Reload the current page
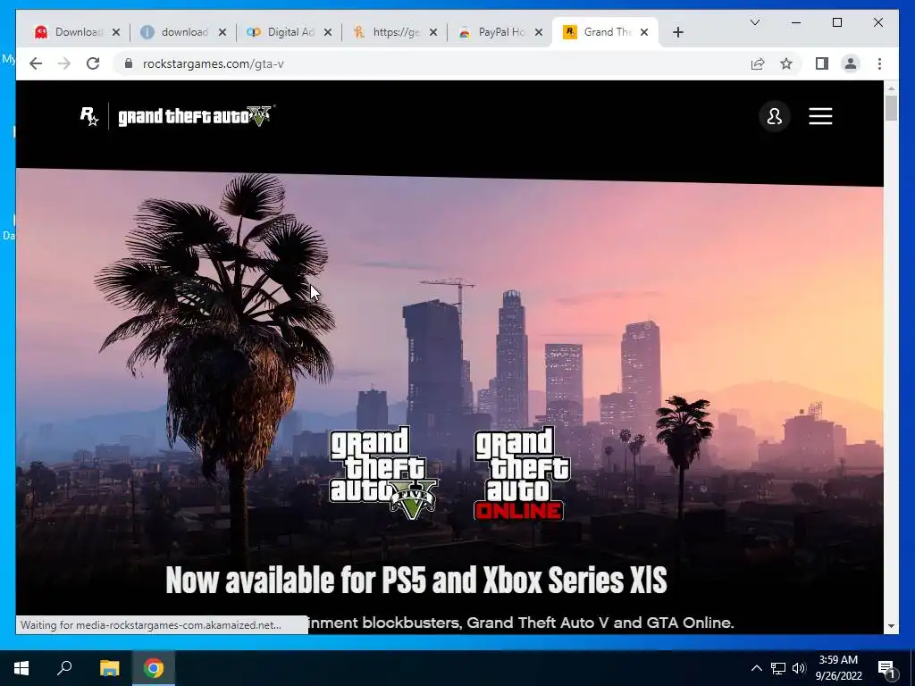The height and width of the screenshot is (686, 915). coord(93,63)
